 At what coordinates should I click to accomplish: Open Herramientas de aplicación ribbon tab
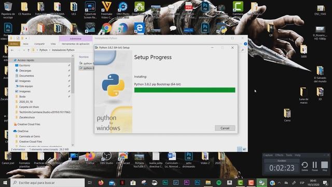(x=76, y=44)
